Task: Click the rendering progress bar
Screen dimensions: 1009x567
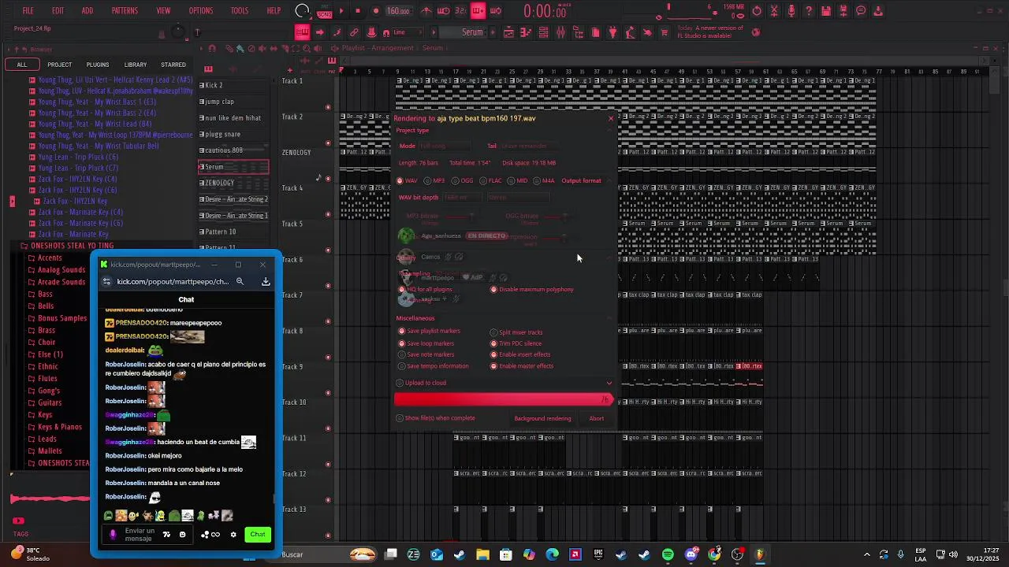Action: tap(503, 400)
